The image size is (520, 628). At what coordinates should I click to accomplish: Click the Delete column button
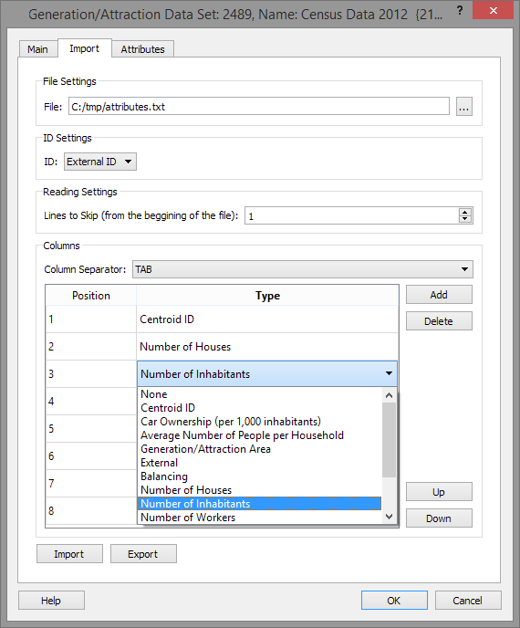(x=439, y=321)
